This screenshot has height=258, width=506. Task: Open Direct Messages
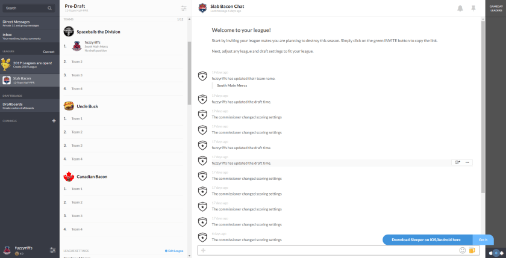pos(30,23)
